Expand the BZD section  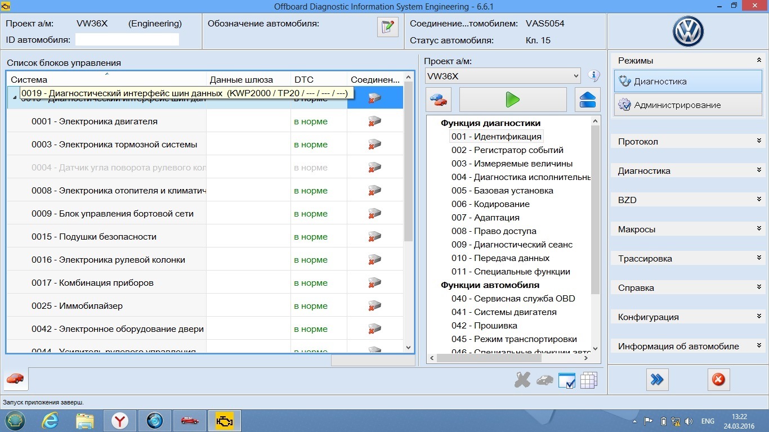pos(759,200)
